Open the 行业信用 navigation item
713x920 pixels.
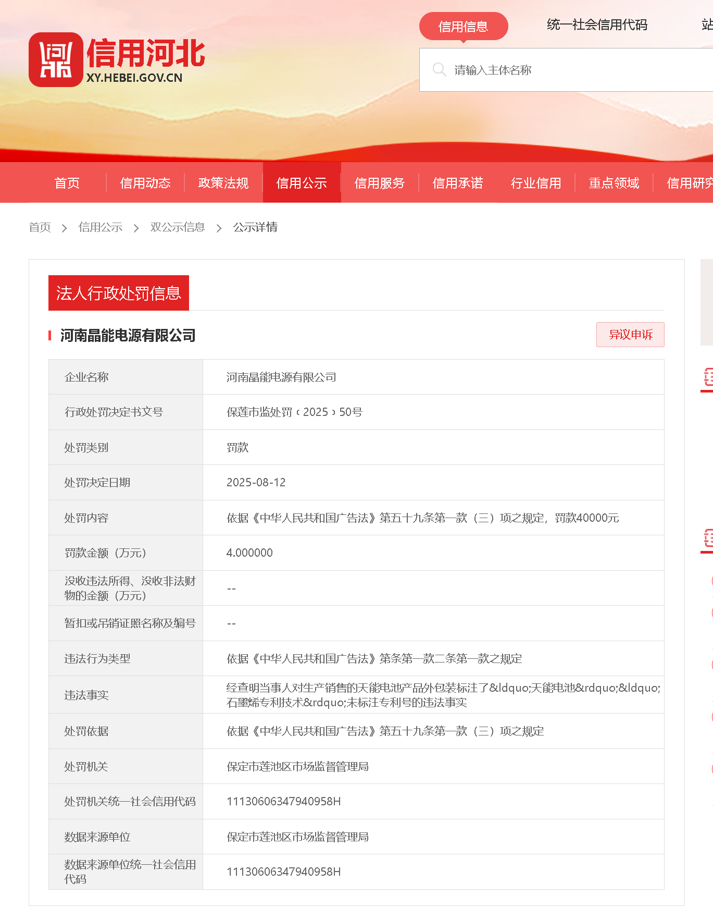tap(536, 183)
